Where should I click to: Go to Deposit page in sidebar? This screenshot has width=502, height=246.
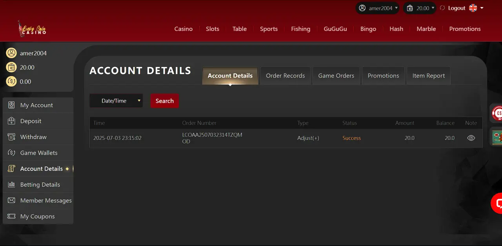pos(38,121)
